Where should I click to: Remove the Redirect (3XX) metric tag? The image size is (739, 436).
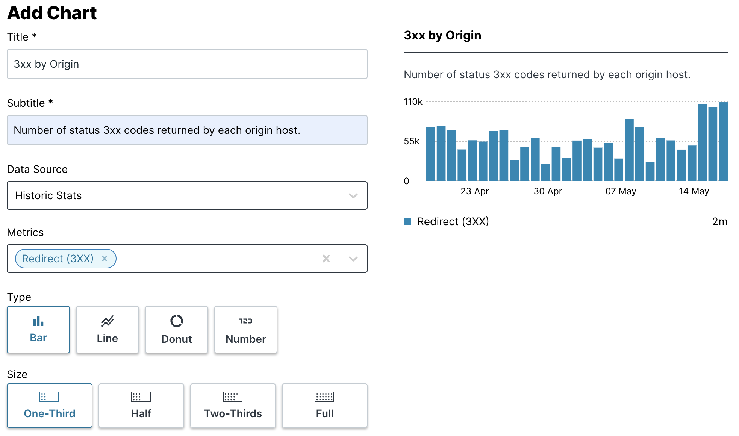tap(104, 259)
